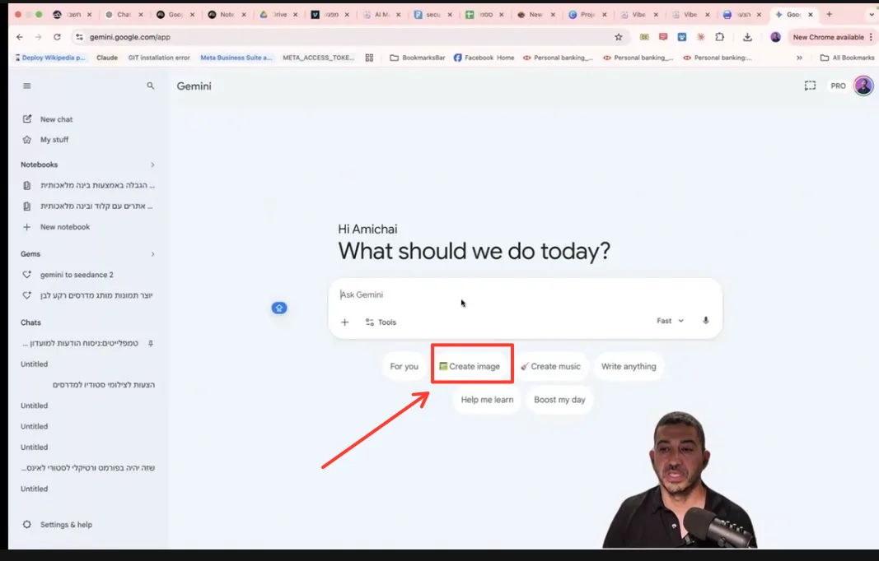Select the Create image suggestion chip
The width and height of the screenshot is (879, 561).
tap(470, 366)
